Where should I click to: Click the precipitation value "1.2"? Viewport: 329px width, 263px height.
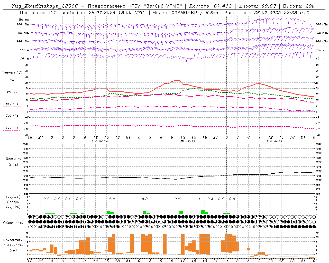[112, 199]
